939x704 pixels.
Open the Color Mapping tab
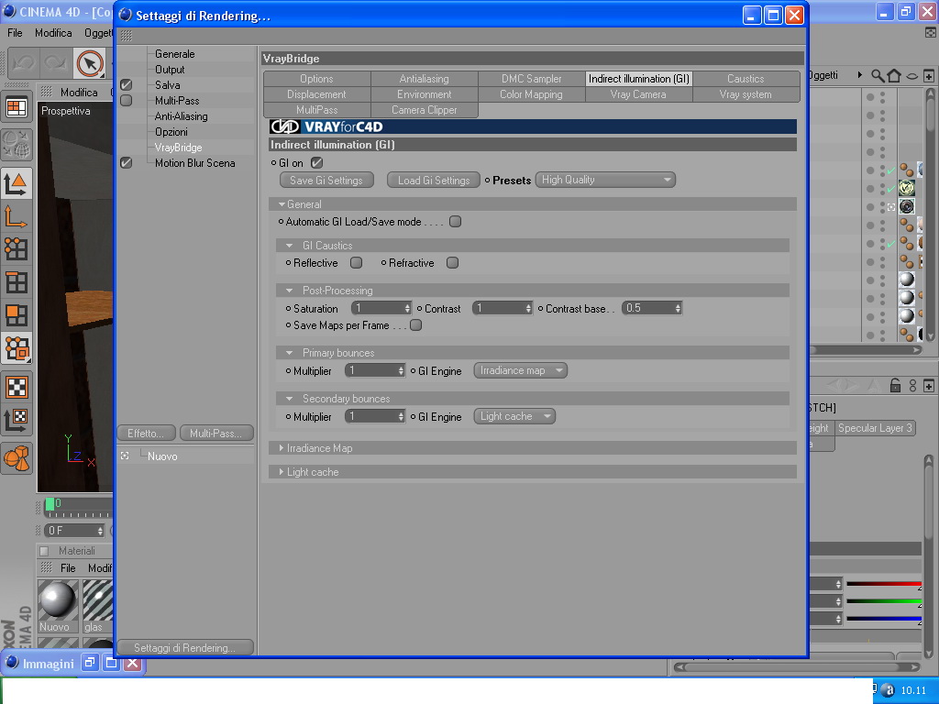(531, 94)
